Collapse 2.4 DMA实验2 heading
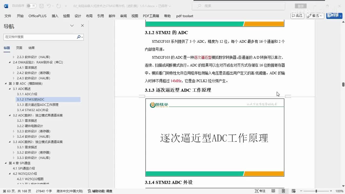 pyautogui.click(x=10, y=62)
